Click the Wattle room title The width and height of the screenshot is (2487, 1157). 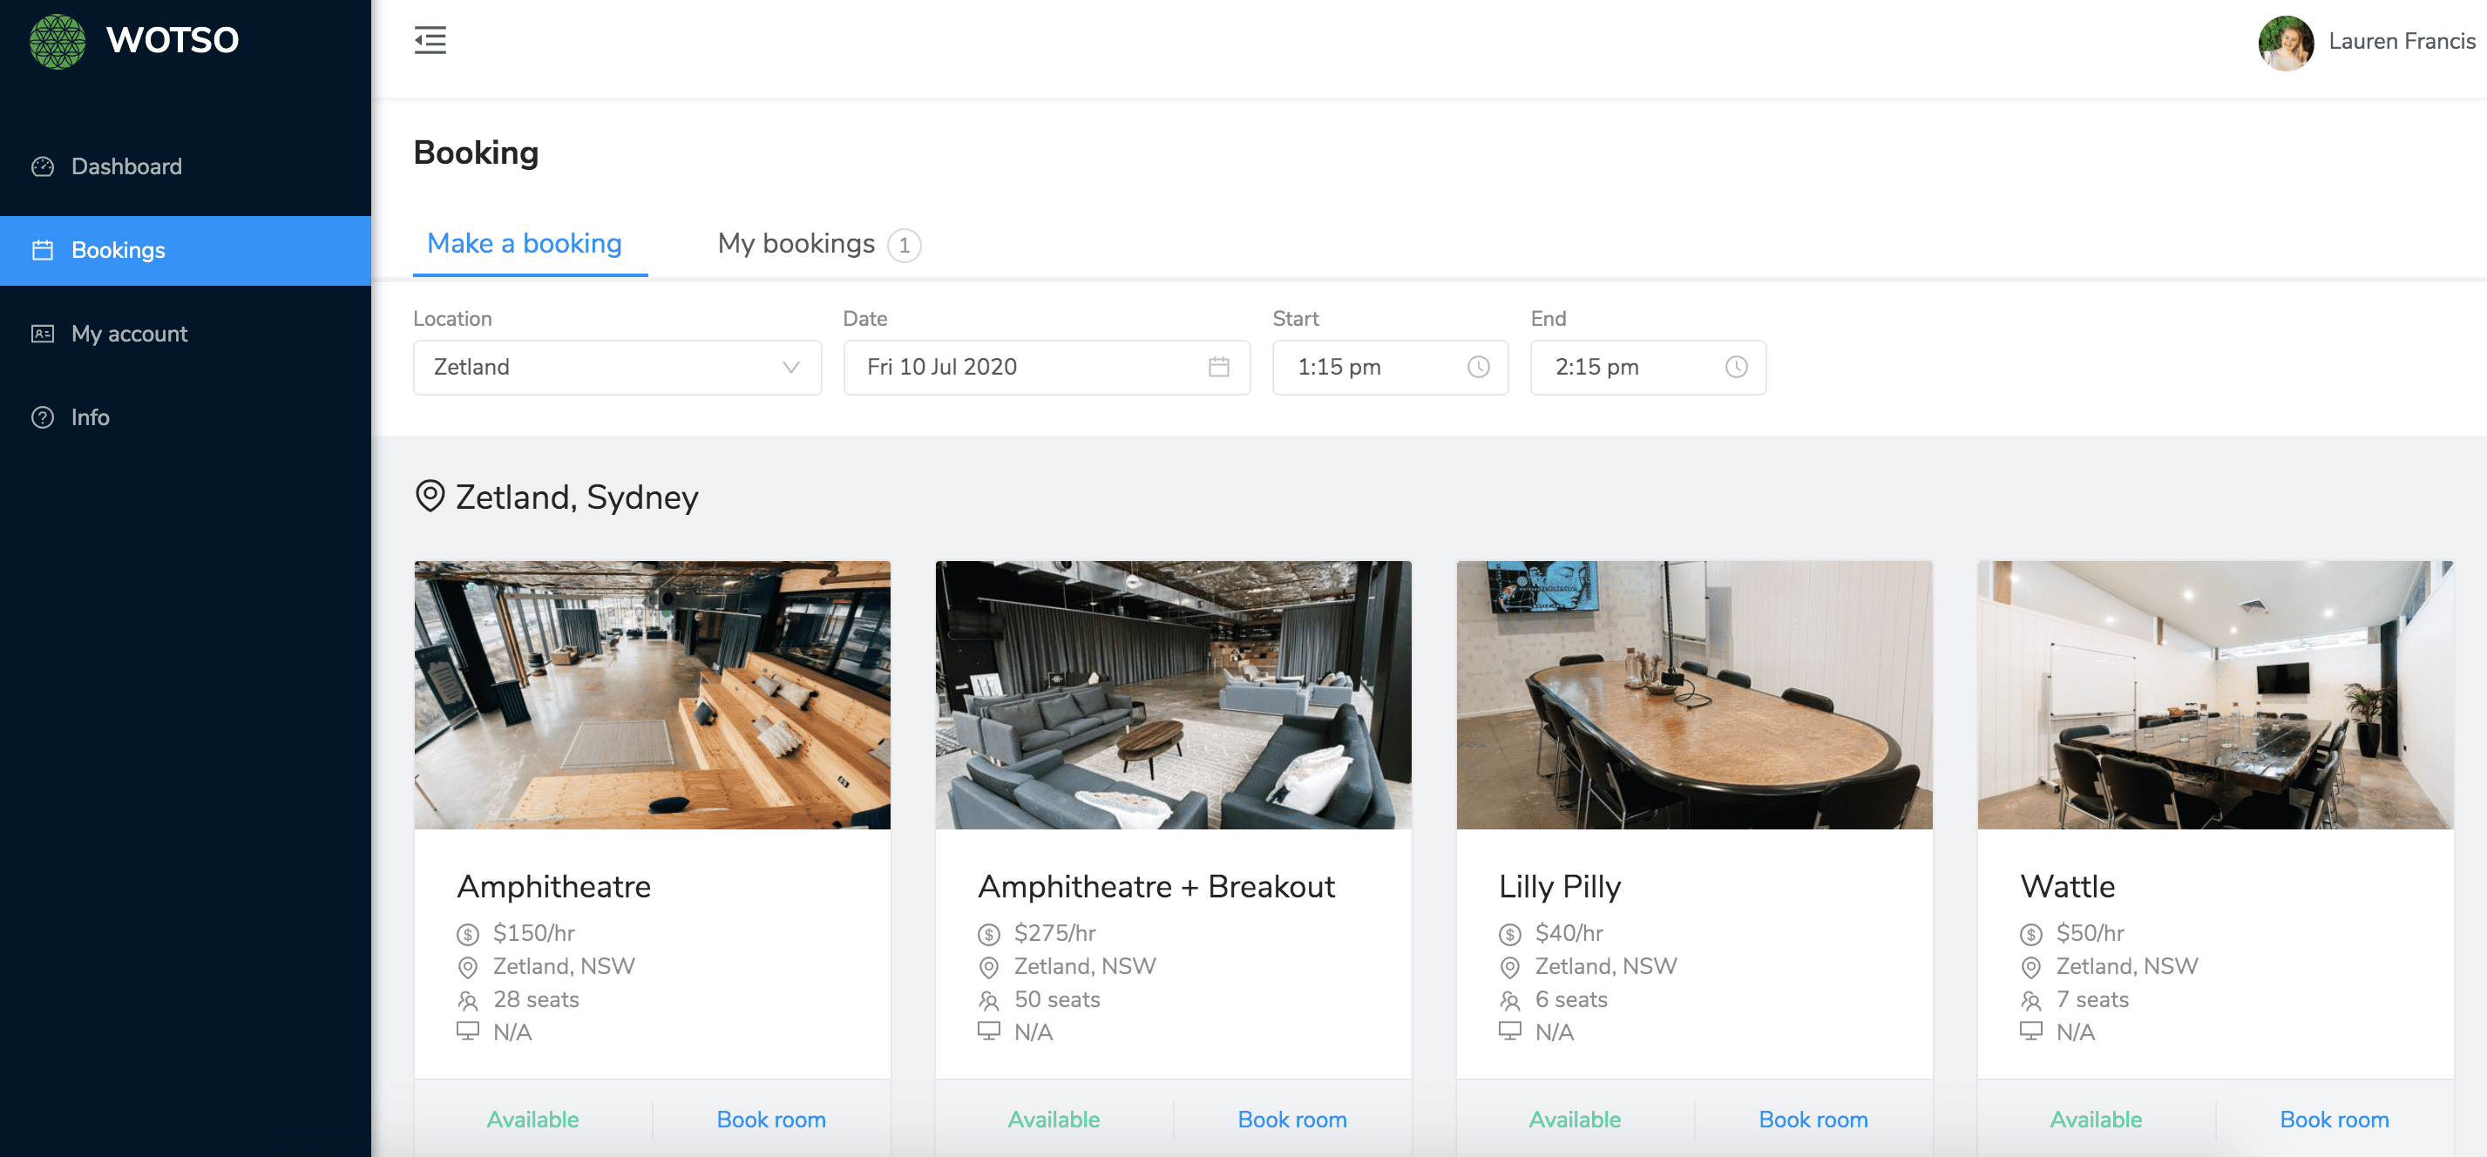pyautogui.click(x=2068, y=886)
